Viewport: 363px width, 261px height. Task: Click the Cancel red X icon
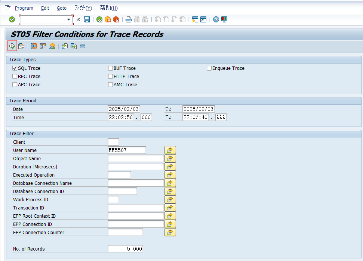[x=116, y=19]
